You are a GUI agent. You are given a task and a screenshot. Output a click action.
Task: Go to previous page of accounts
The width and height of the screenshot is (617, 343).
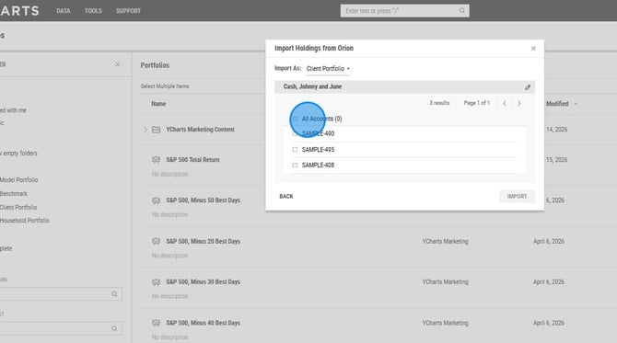505,103
